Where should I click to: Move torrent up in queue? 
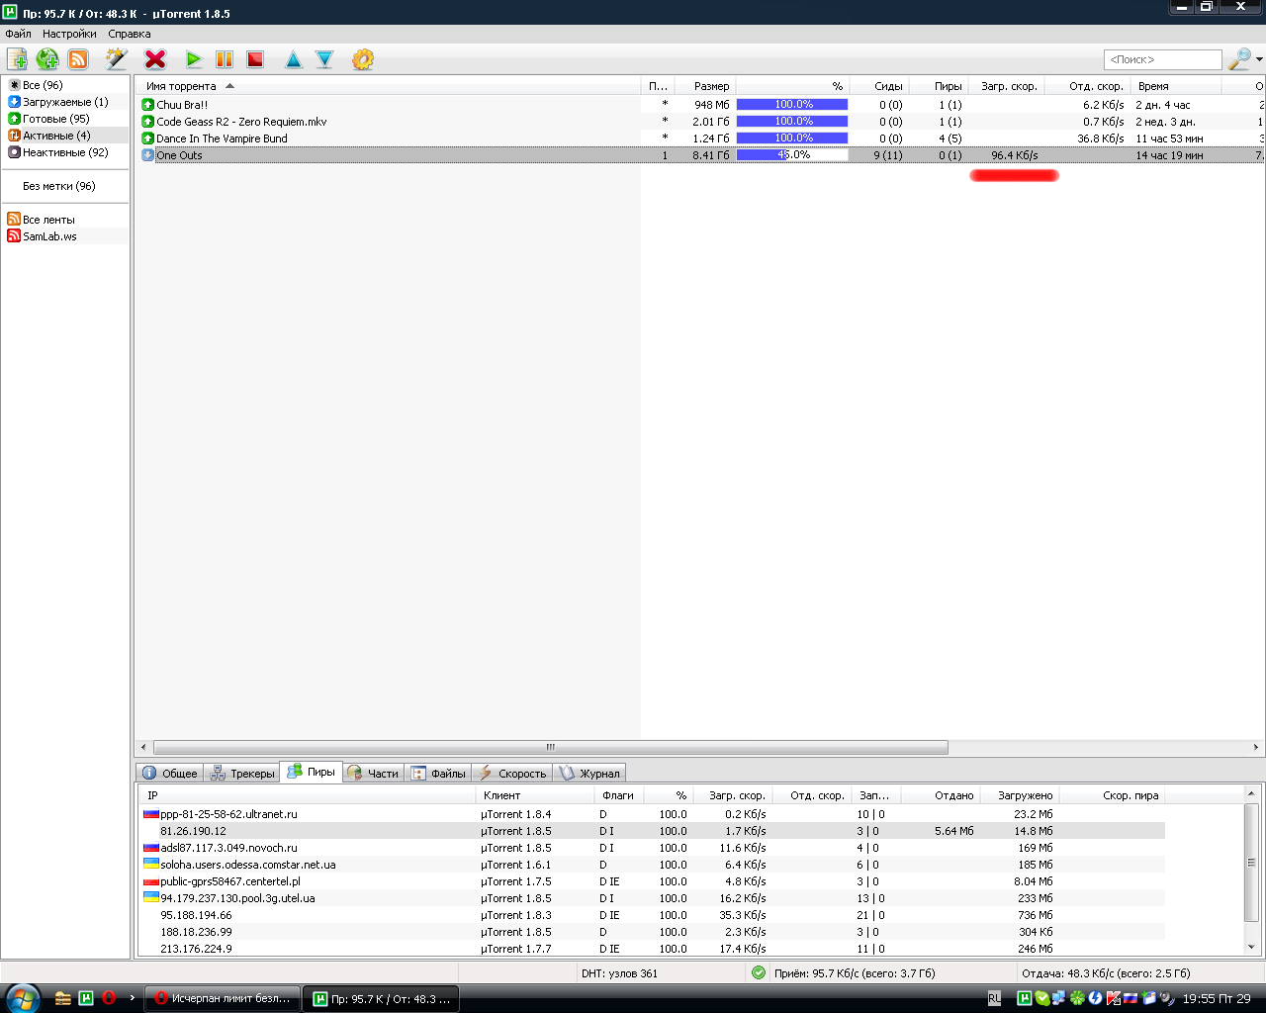(294, 59)
